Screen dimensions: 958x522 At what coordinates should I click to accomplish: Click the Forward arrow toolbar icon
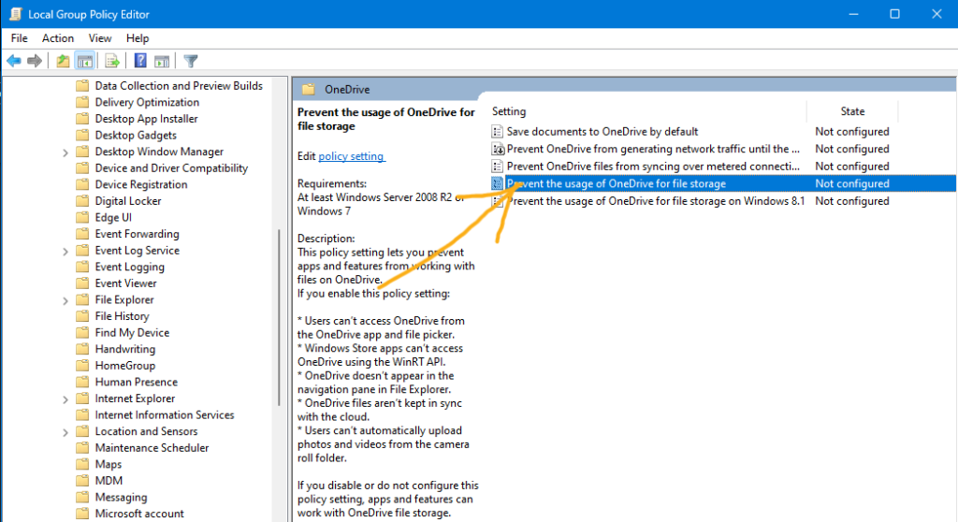35,61
